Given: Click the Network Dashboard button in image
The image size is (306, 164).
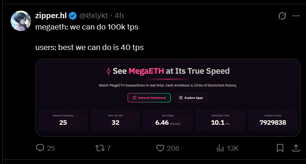Looking at the screenshot, I should point(149,98).
